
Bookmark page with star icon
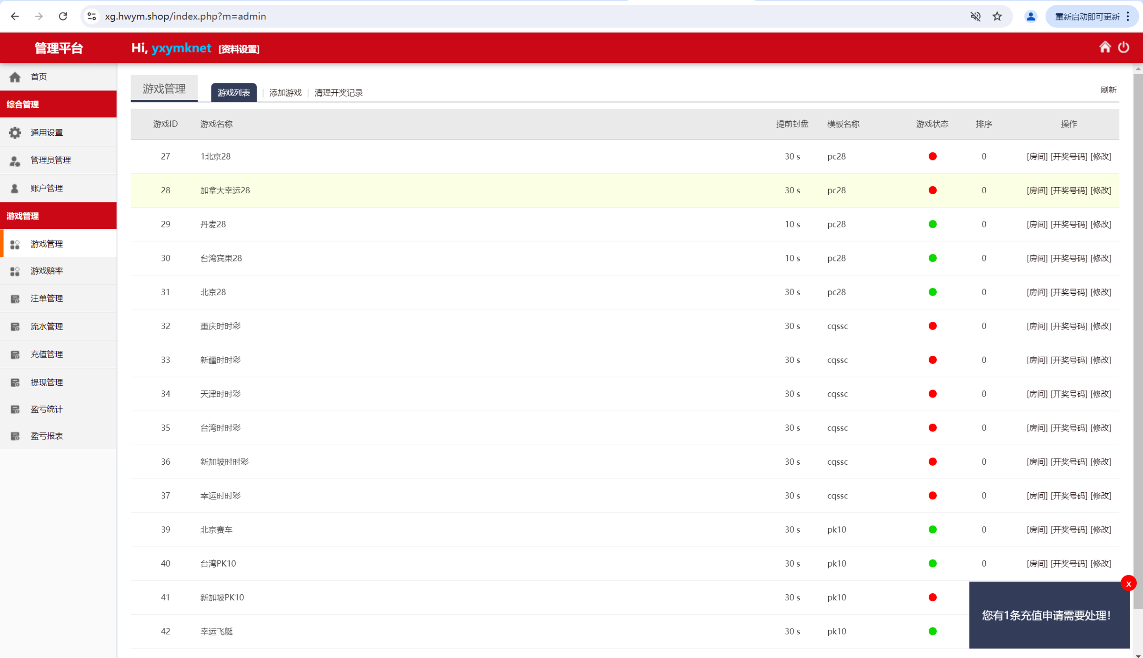997,17
